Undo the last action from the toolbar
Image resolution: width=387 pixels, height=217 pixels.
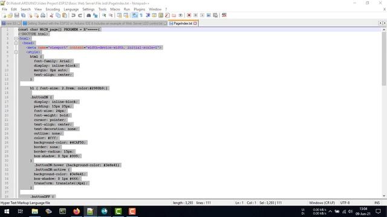point(73,15)
